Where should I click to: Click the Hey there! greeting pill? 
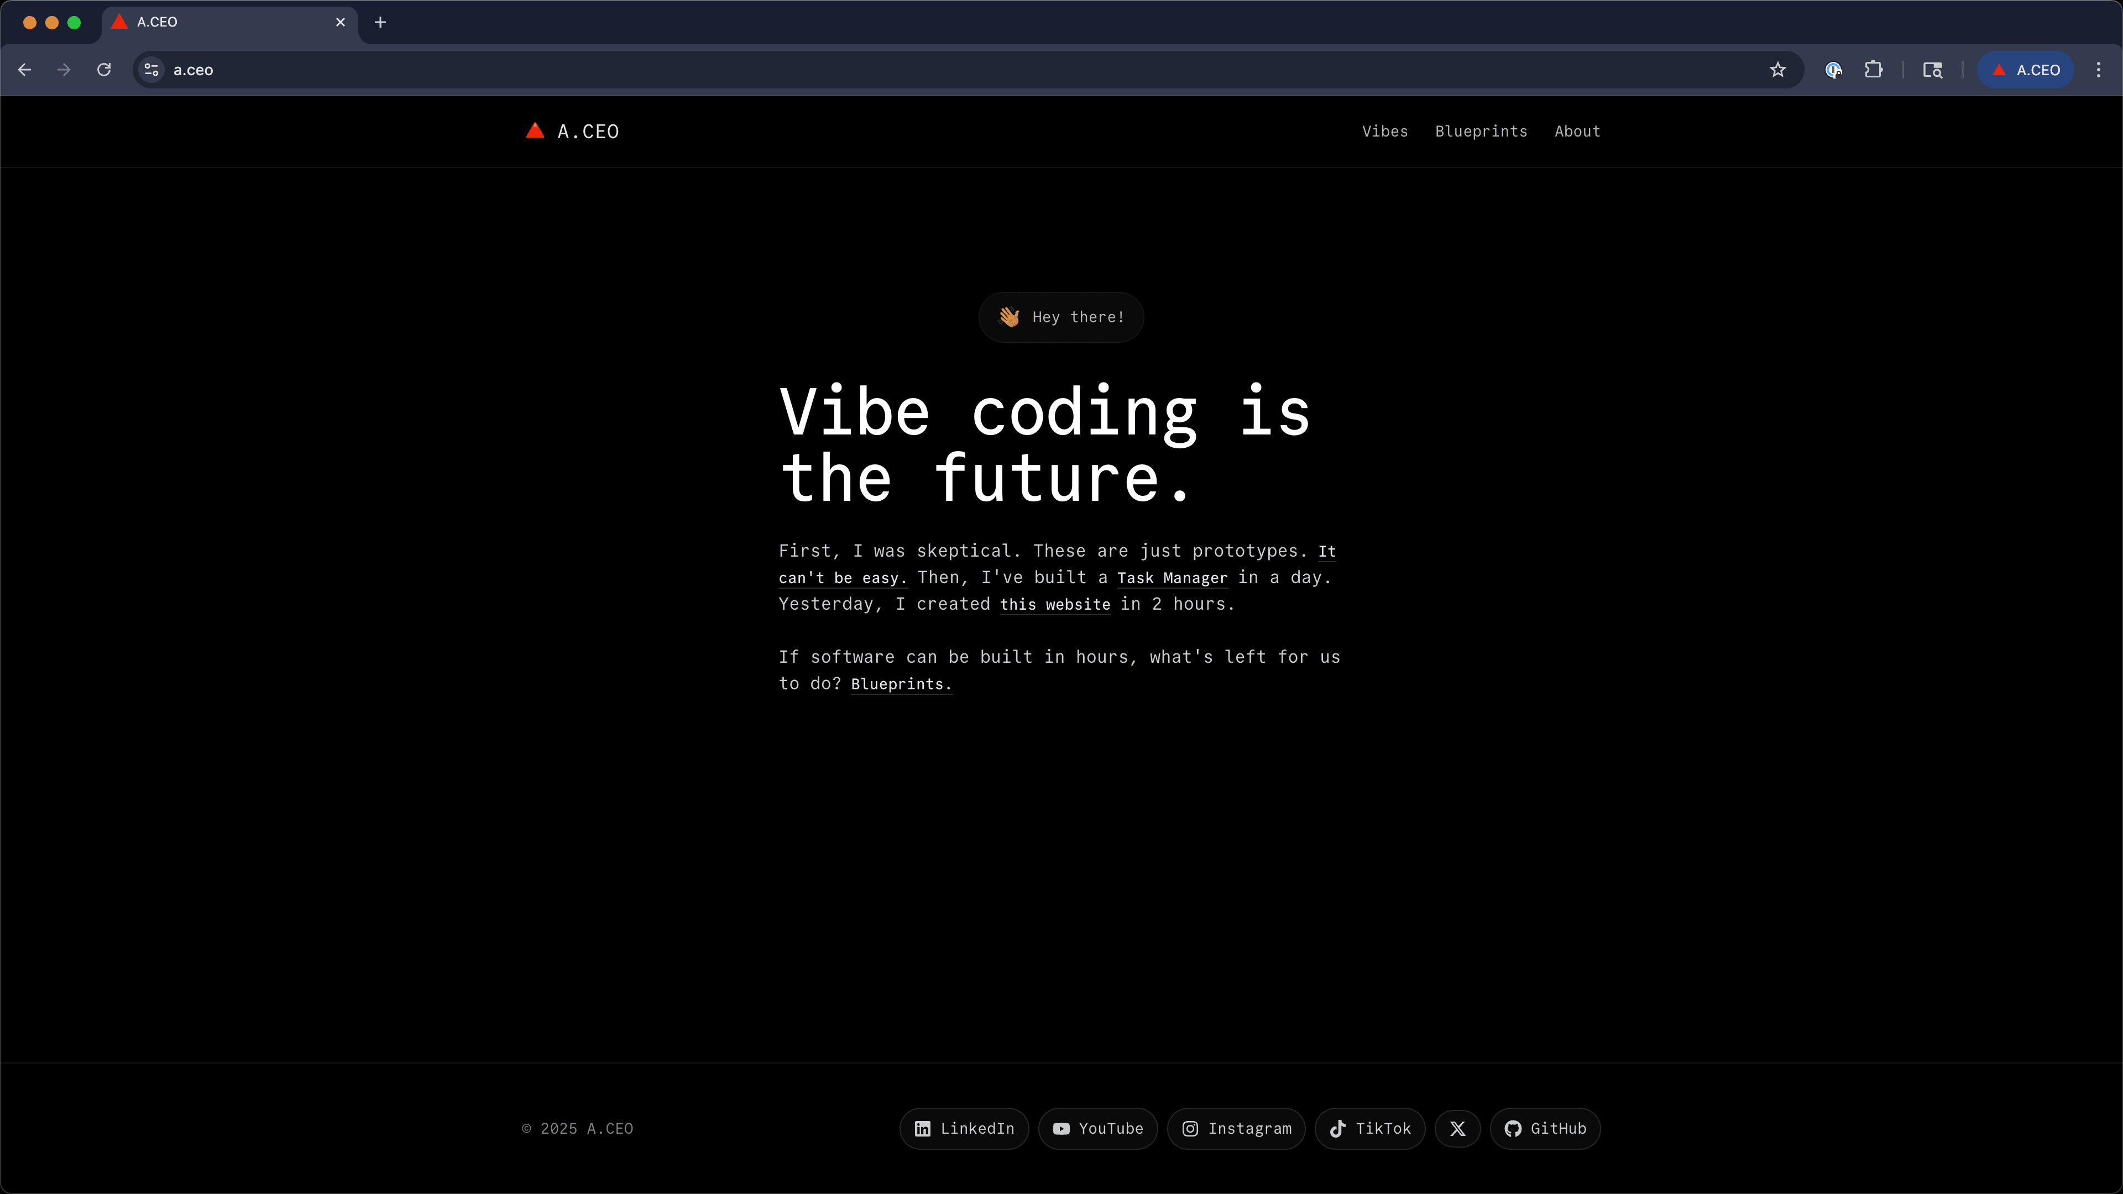tap(1061, 317)
